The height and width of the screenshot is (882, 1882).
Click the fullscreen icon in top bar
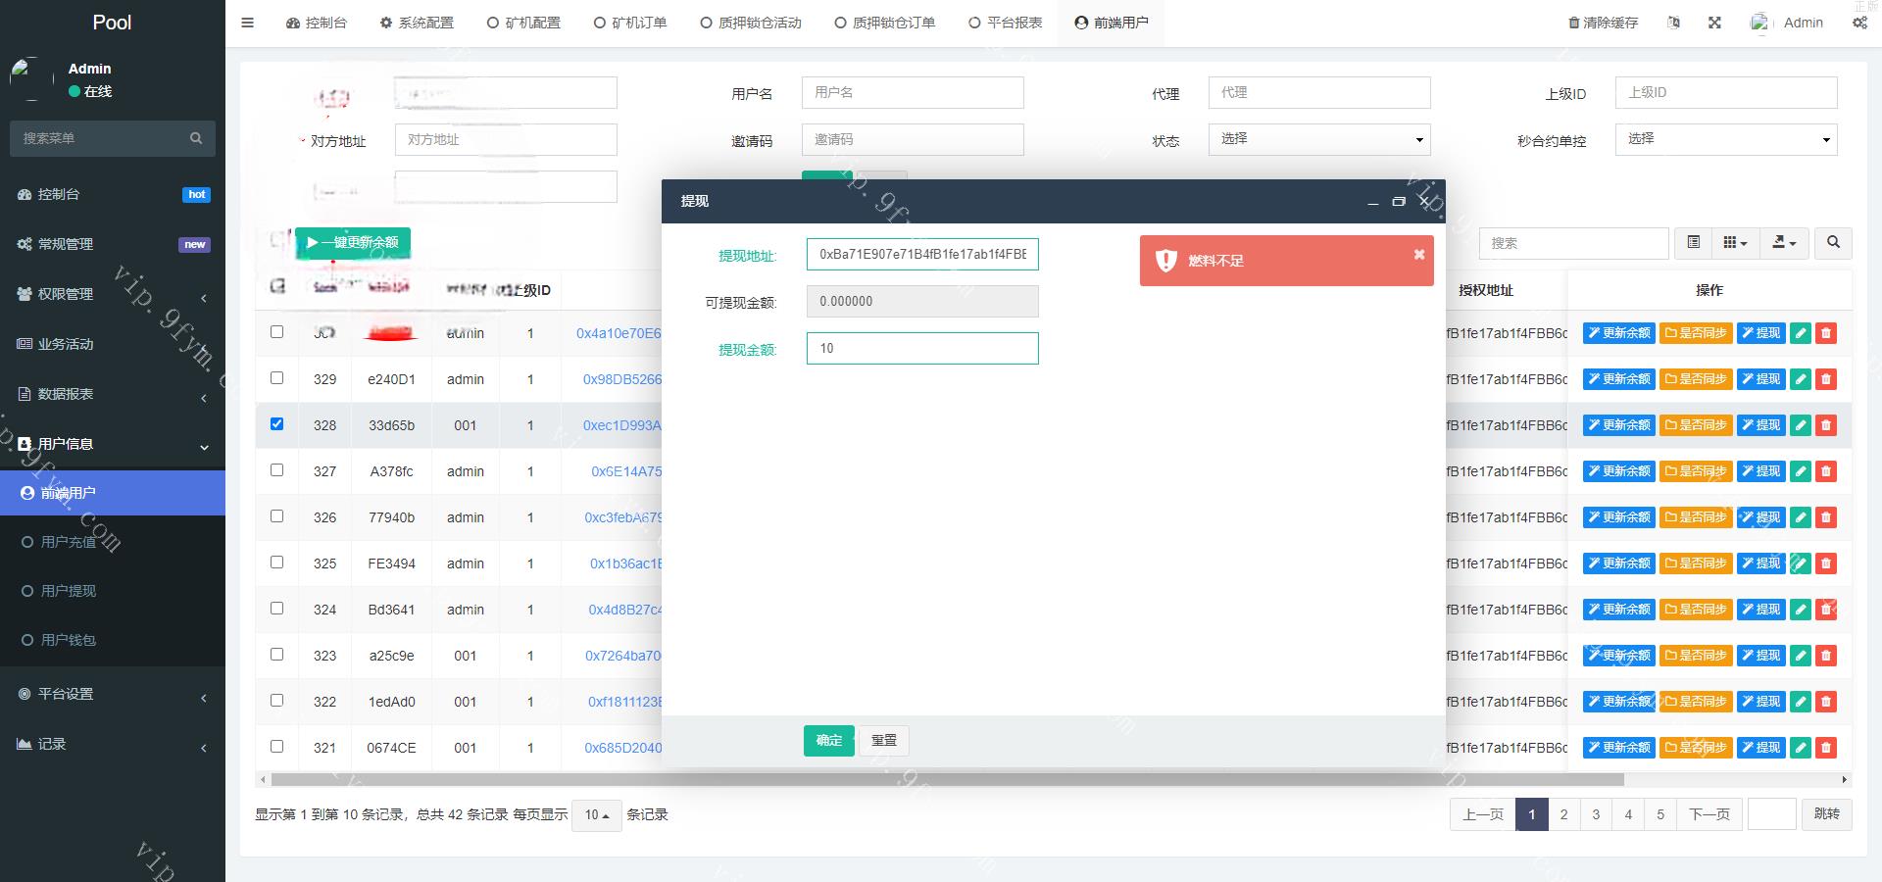point(1714,23)
